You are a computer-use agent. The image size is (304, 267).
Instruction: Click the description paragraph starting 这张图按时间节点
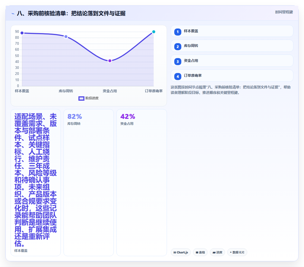(231, 90)
